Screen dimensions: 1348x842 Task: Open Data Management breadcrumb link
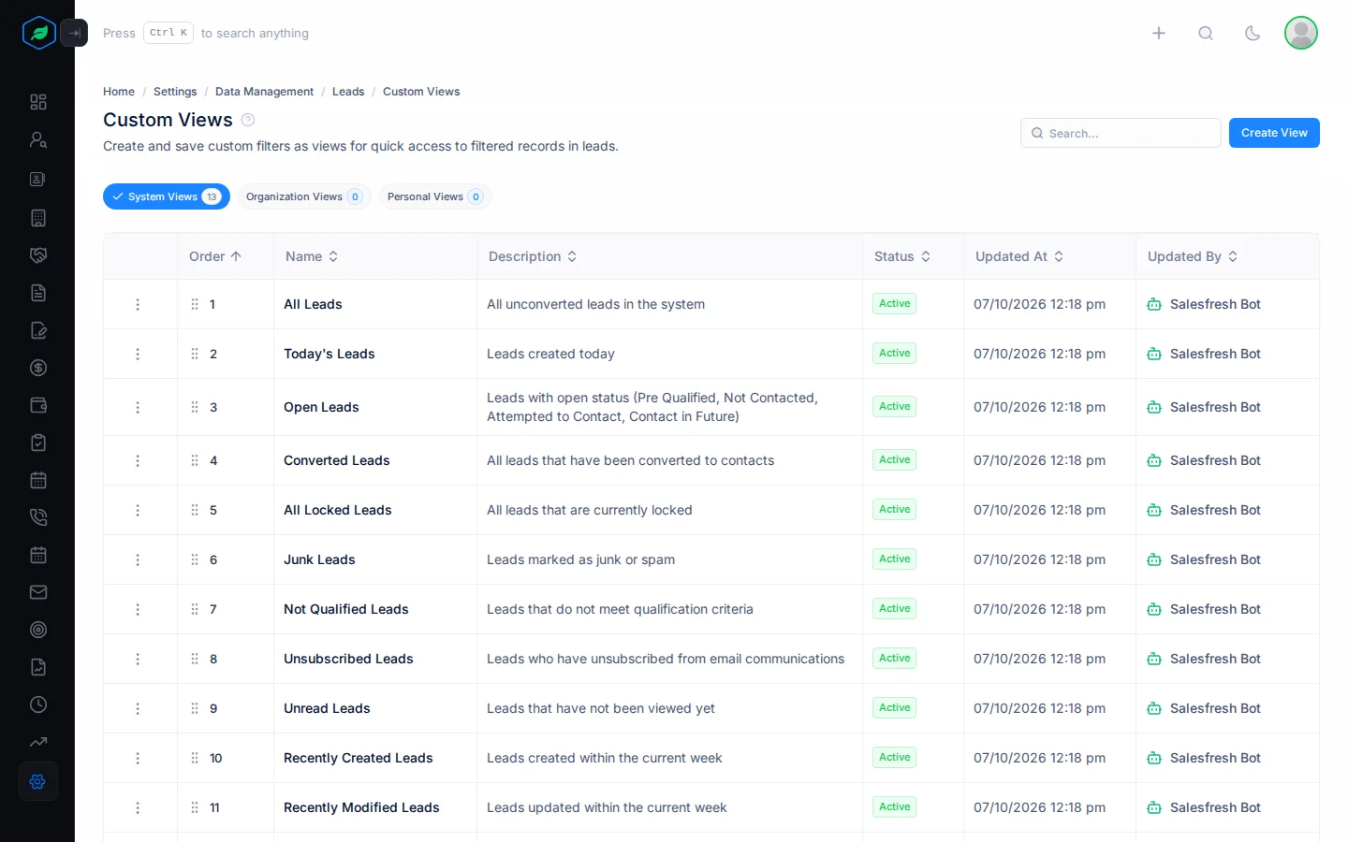pos(264,92)
